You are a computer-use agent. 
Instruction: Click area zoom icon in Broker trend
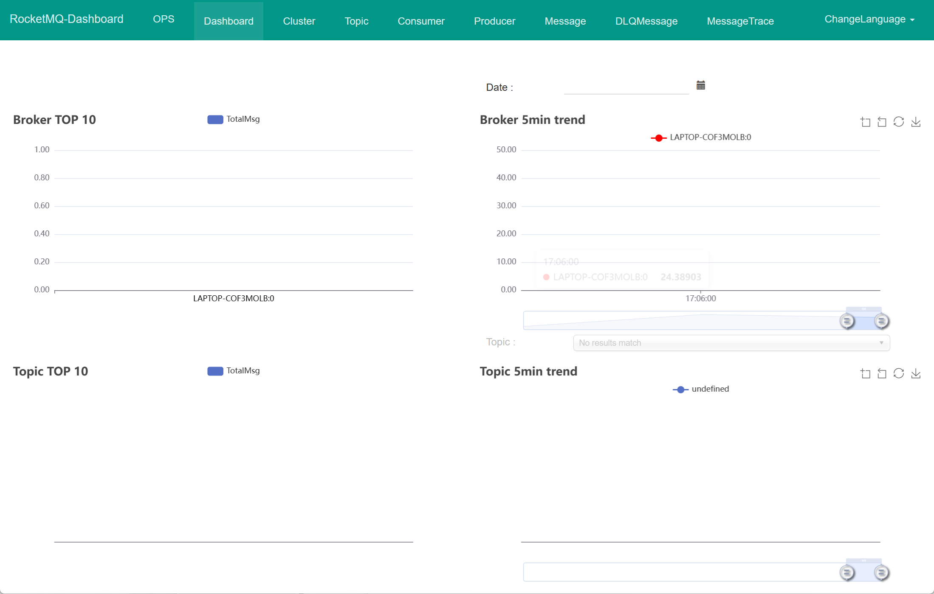point(865,122)
